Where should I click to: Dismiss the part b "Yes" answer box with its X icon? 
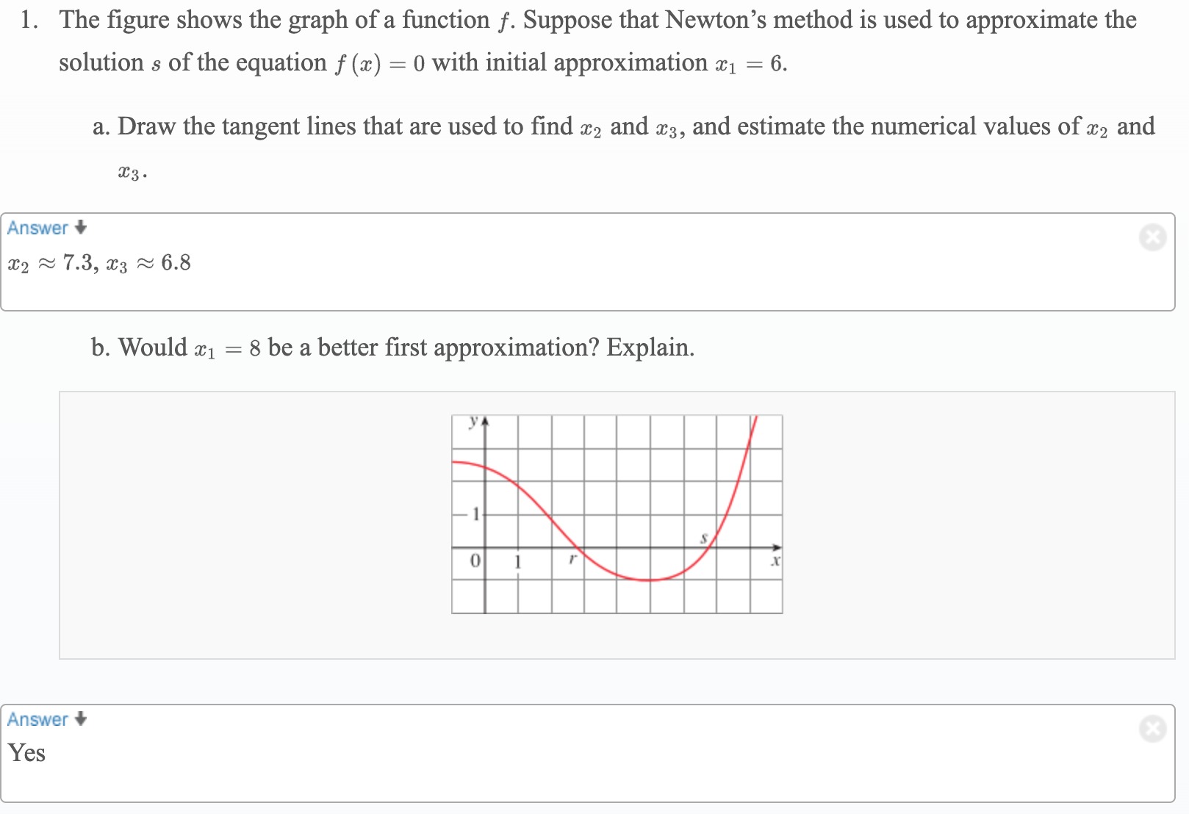(1152, 728)
